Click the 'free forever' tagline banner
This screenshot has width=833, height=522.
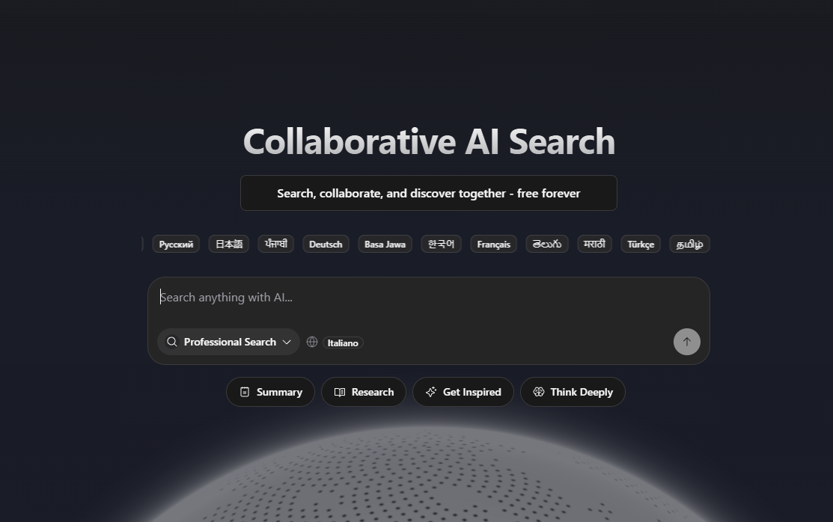pyautogui.click(x=428, y=193)
